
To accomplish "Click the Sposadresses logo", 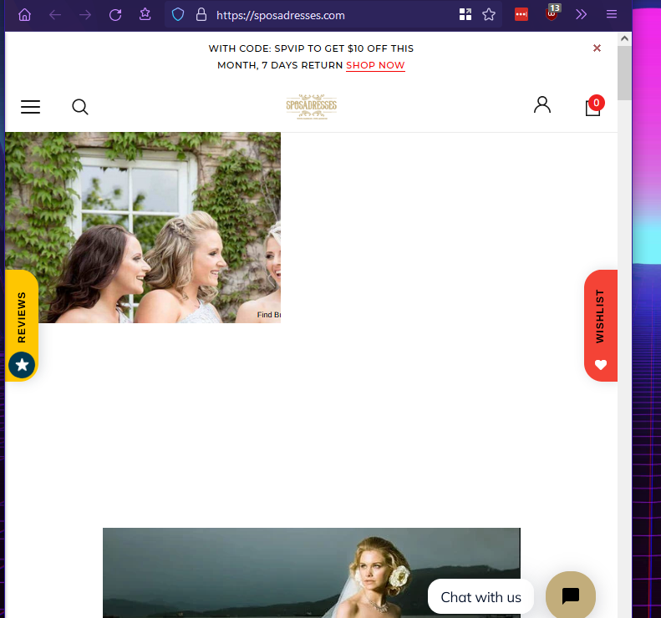I will pos(311,107).
